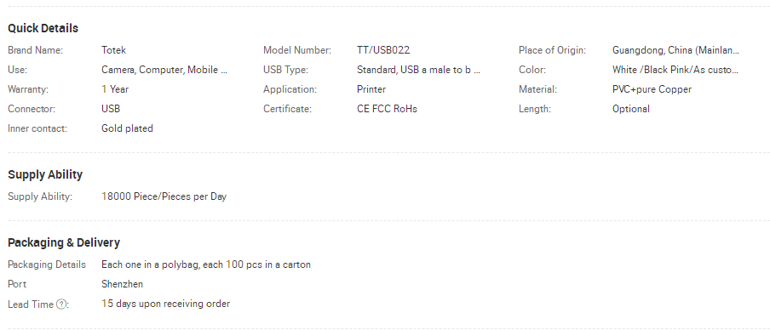
Task: Click the Certificate value CE FCC RoHs
Action: (387, 109)
